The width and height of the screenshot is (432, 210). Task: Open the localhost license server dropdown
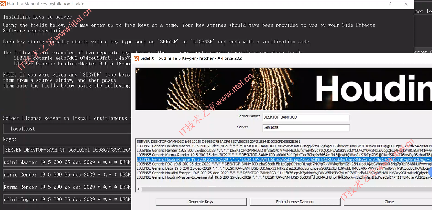tap(68, 129)
